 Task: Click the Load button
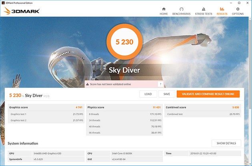(148, 94)
